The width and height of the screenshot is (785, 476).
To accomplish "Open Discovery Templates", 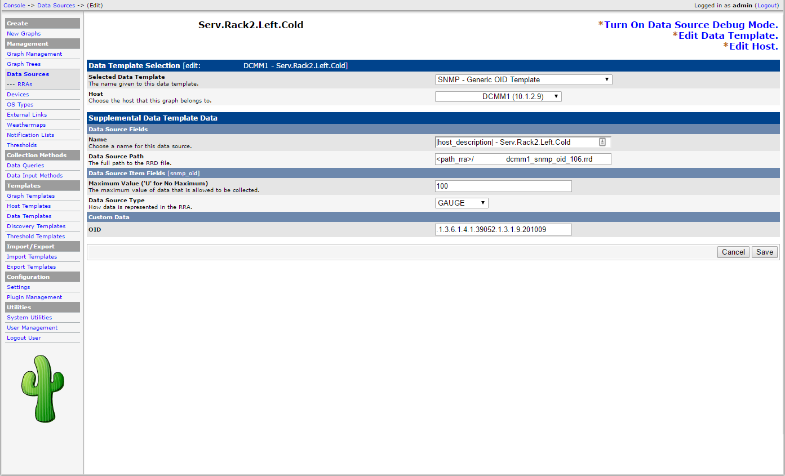I will [x=36, y=226].
